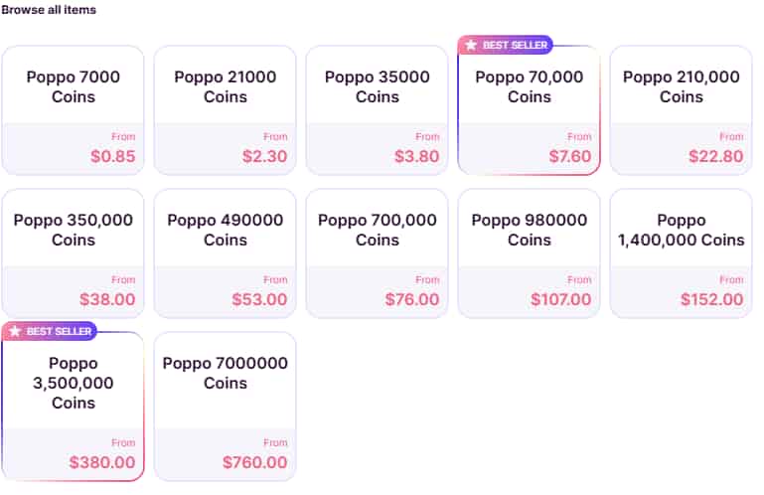Click the $760.00 price label
The height and width of the screenshot is (495, 764).
(254, 462)
